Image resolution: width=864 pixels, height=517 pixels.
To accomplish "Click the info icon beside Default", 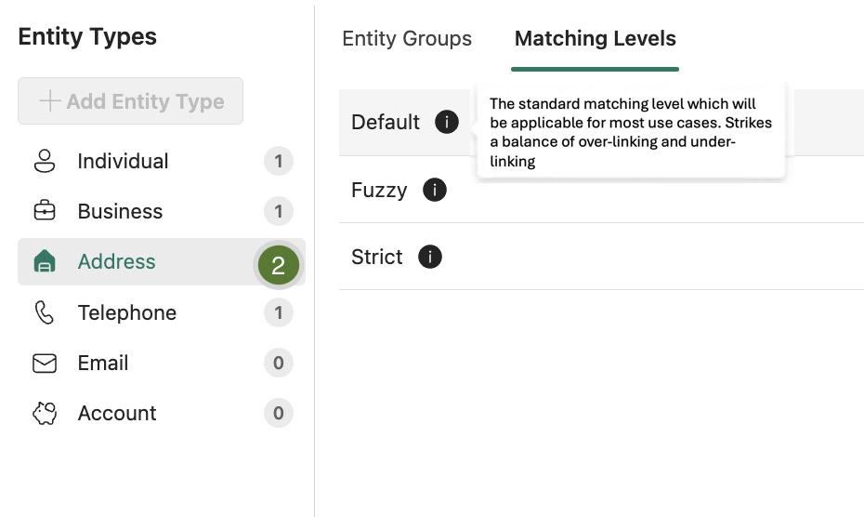I will 447,122.
